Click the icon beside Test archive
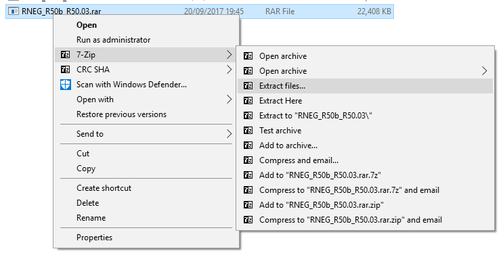Viewport: 503px width, 268px height. (x=248, y=130)
